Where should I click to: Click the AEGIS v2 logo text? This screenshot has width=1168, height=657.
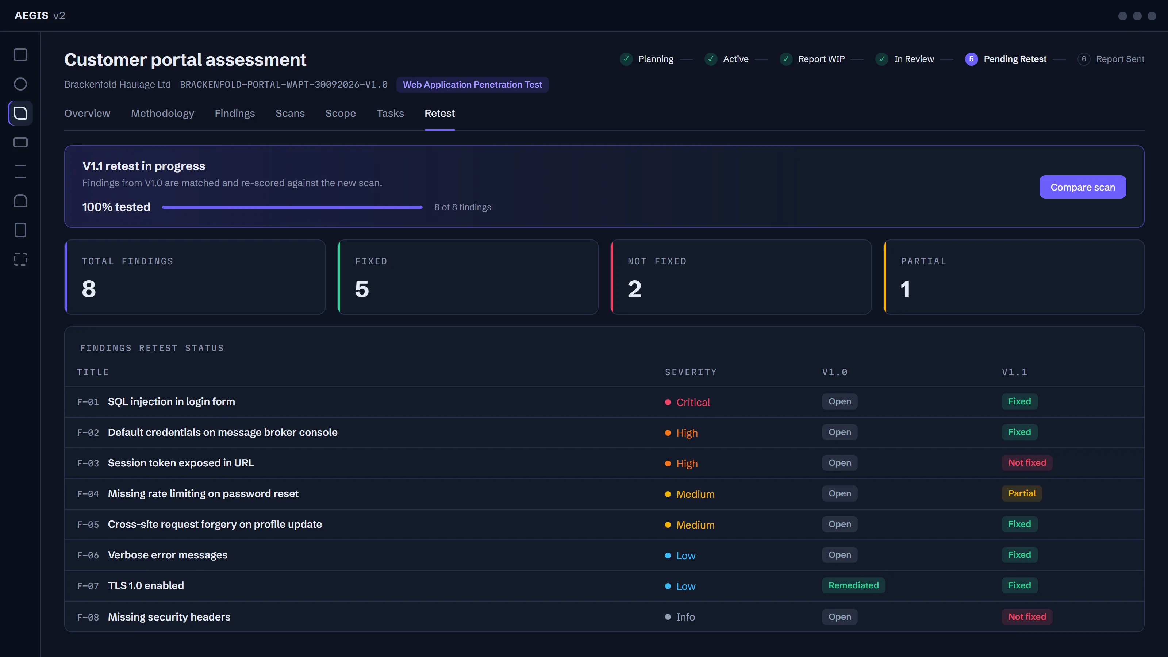tap(40, 15)
